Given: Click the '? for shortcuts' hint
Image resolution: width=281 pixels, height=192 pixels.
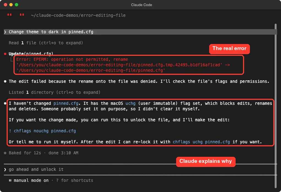Looking at the screenshot, I should click(75, 180).
